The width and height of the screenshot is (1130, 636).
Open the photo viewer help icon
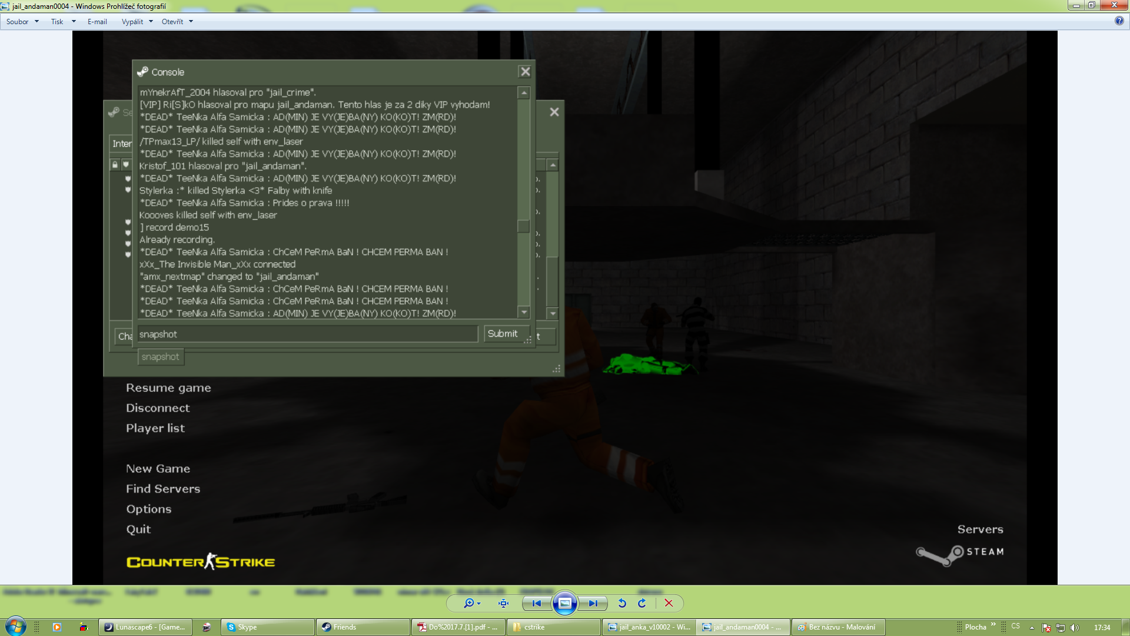(1119, 21)
